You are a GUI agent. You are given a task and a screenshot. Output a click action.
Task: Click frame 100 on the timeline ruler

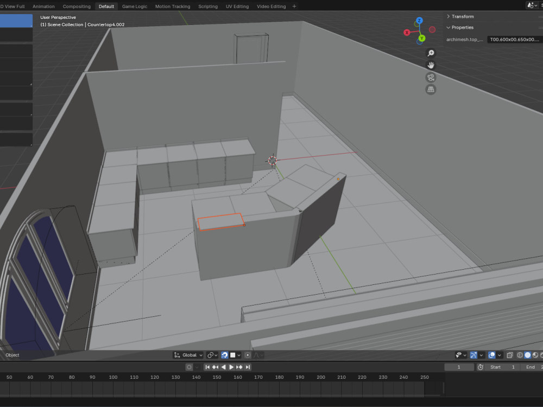(113, 377)
